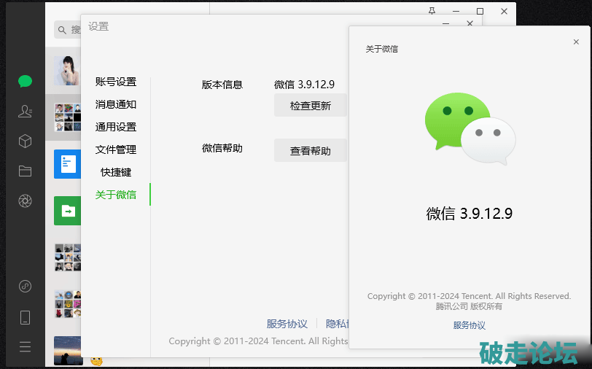Screen dimensions: 592x369
Task: Pin the WeChat window on top
Action: click(432, 11)
